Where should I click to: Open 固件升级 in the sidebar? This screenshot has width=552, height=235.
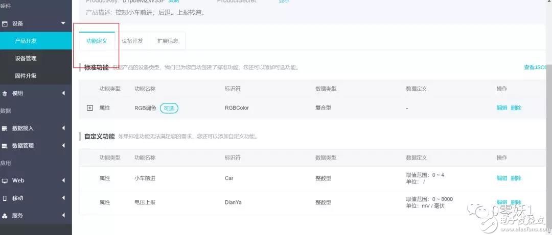36,76
